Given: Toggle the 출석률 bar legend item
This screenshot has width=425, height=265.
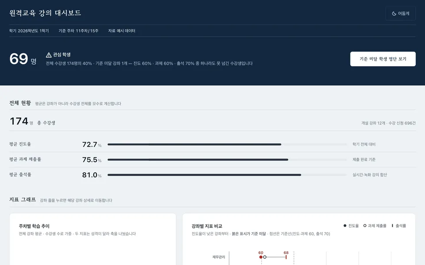Looking at the screenshot, I should pyautogui.click(x=399, y=226).
